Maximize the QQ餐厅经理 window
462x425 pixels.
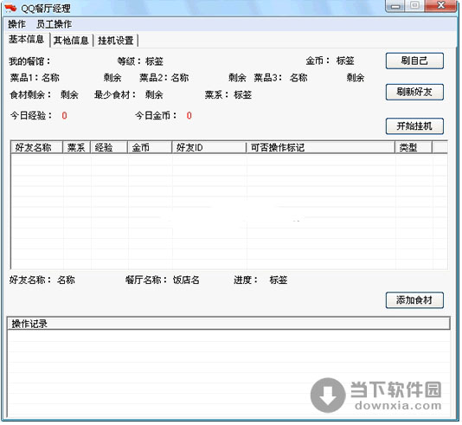click(x=415, y=6)
